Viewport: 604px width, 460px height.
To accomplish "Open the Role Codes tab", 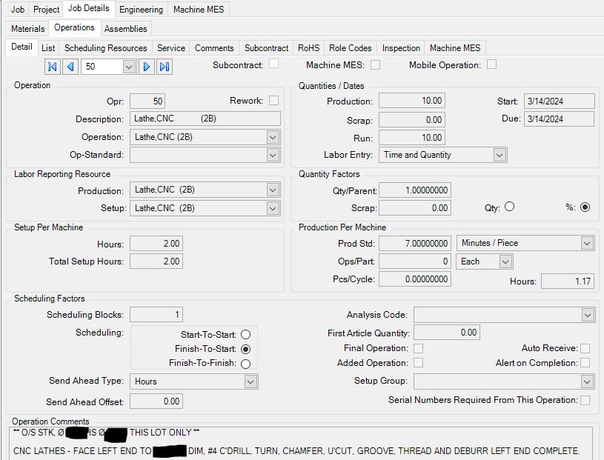I will click(350, 47).
